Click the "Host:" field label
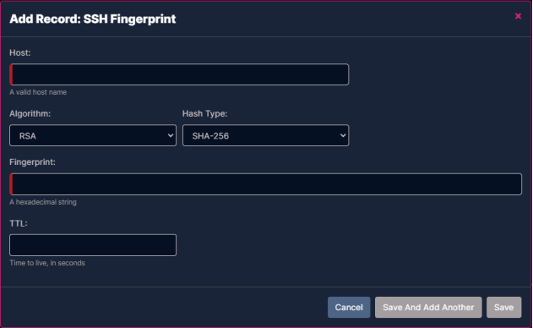533x328 pixels. (x=20, y=52)
